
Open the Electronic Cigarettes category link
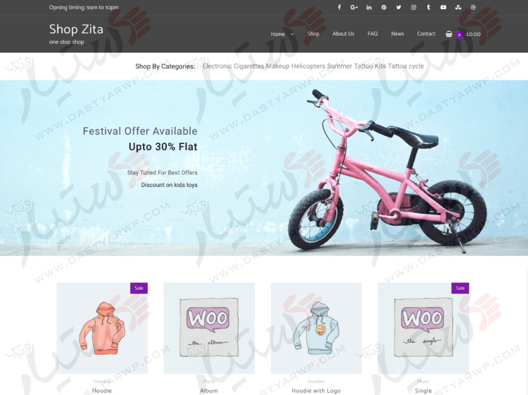coord(233,66)
